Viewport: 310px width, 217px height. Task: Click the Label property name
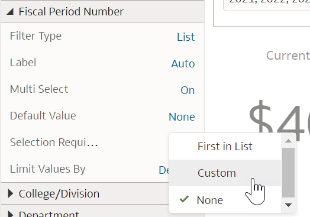pos(23,63)
